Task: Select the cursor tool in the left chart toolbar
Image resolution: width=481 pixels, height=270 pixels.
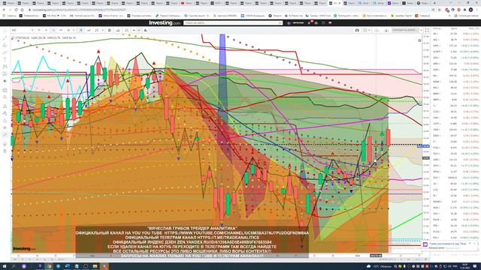Action: (x=5, y=31)
